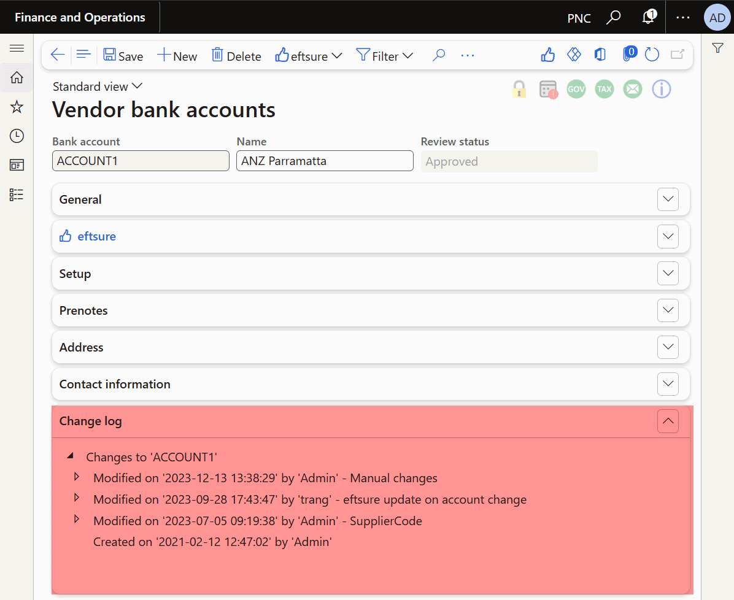
Task: Click the green TAX badge icon
Action: pos(605,89)
